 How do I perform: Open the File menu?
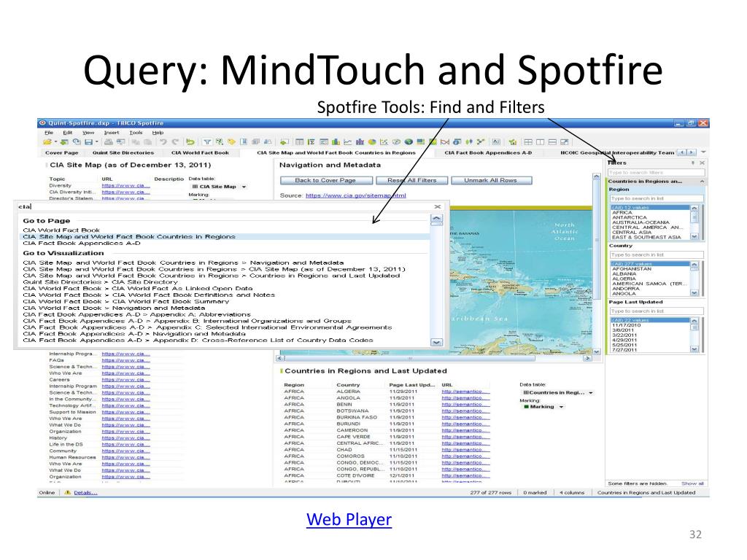coord(49,133)
